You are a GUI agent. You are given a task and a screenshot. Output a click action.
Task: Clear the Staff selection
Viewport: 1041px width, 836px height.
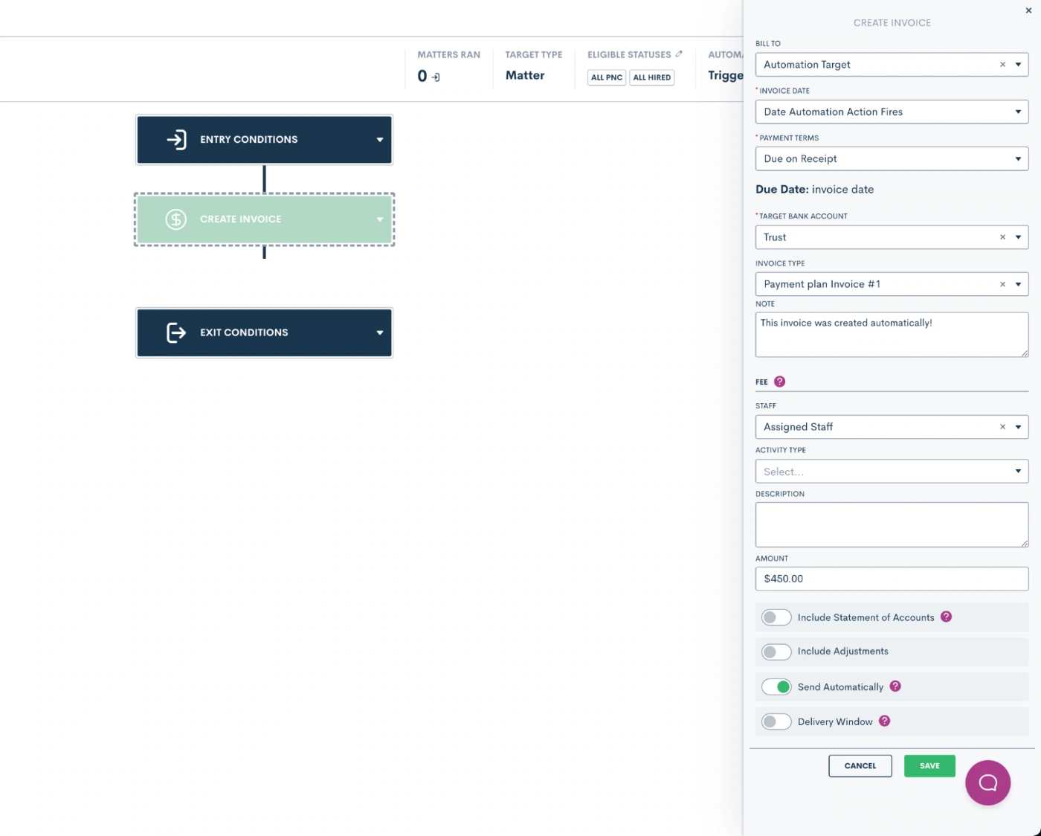click(x=1002, y=427)
